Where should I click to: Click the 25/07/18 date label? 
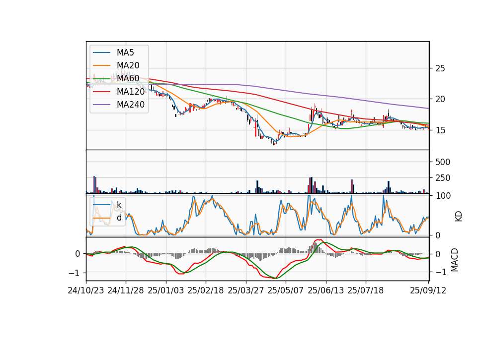click(x=366, y=290)
